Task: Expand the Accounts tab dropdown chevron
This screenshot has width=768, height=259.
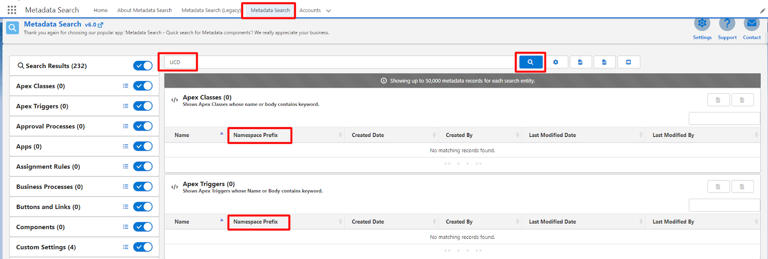Action: (328, 11)
